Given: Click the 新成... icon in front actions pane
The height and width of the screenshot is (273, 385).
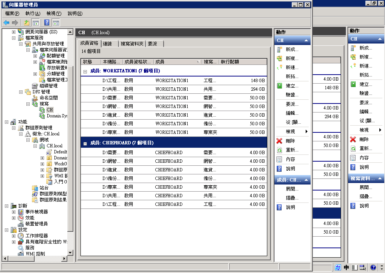Looking at the screenshot, I should [279, 49].
